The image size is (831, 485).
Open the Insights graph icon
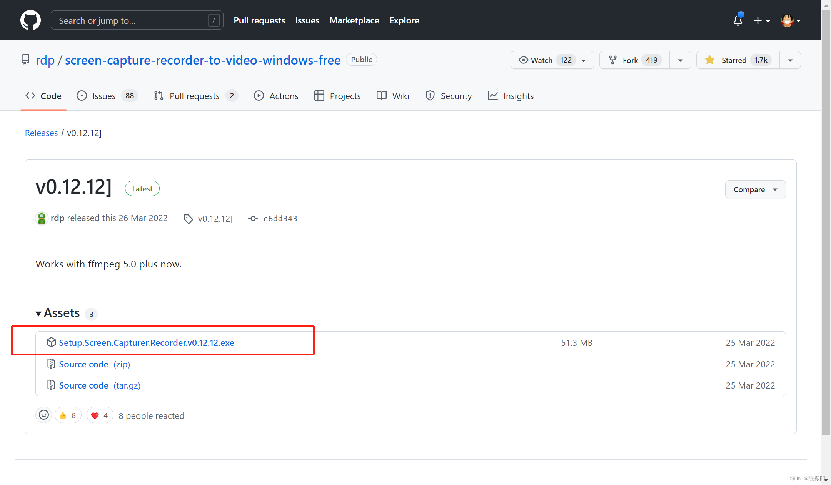point(493,96)
